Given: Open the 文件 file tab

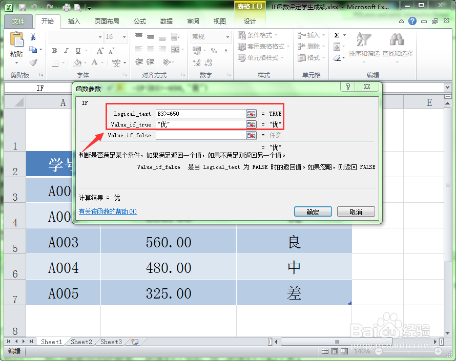Looking at the screenshot, I should point(18,21).
